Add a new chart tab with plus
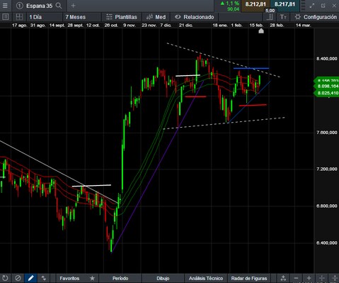Image resolution: width=339 pixels, height=283 pixels. pos(73,6)
